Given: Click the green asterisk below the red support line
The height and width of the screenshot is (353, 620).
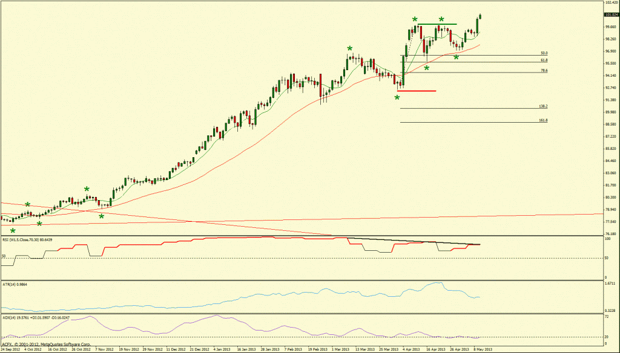Looking at the screenshot, I should (x=397, y=98).
